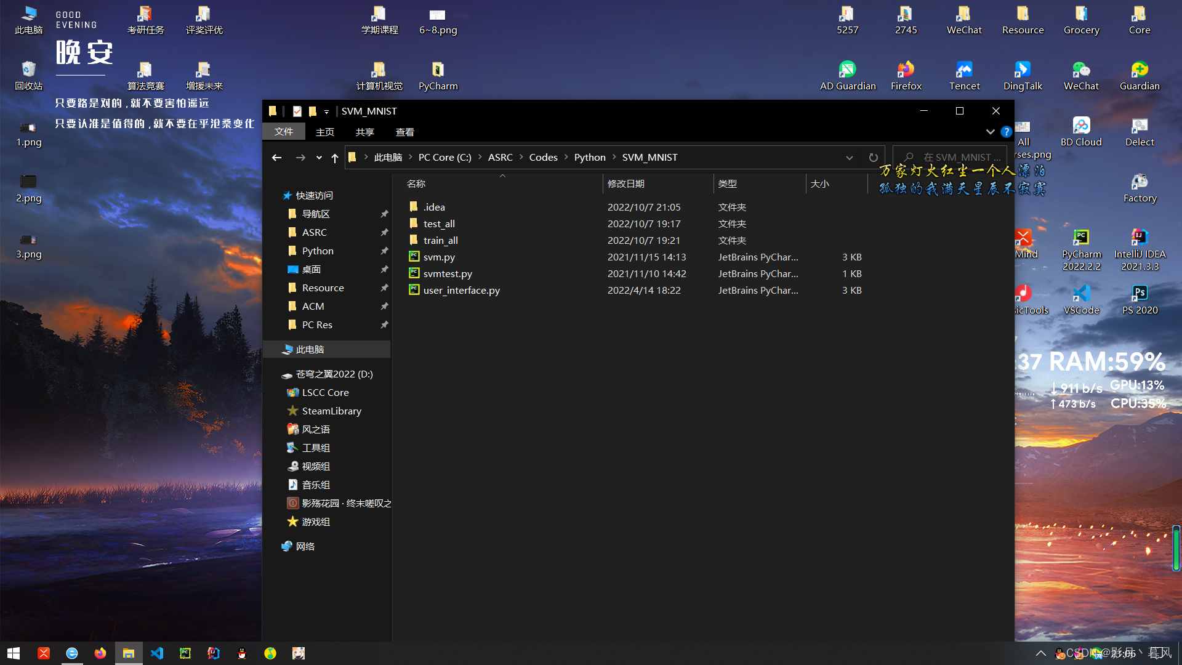The width and height of the screenshot is (1182, 665).
Task: Sort files by 类型 column
Action: (x=760, y=183)
